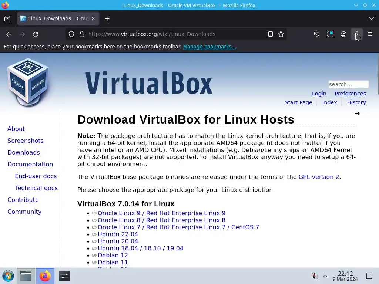Open Save to Pocket icon
This screenshot has height=284, width=379.
317,34
